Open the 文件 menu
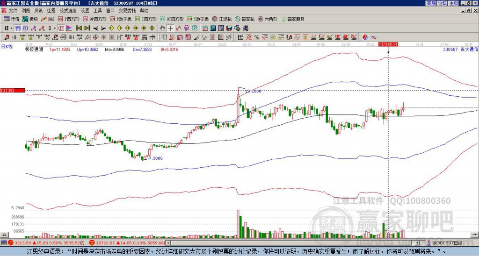Screen dimensions: 479x256 click(x=13, y=11)
